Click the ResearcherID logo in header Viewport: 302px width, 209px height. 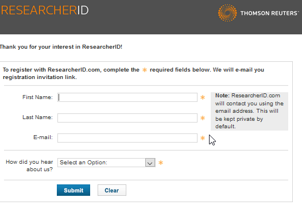(44, 10)
